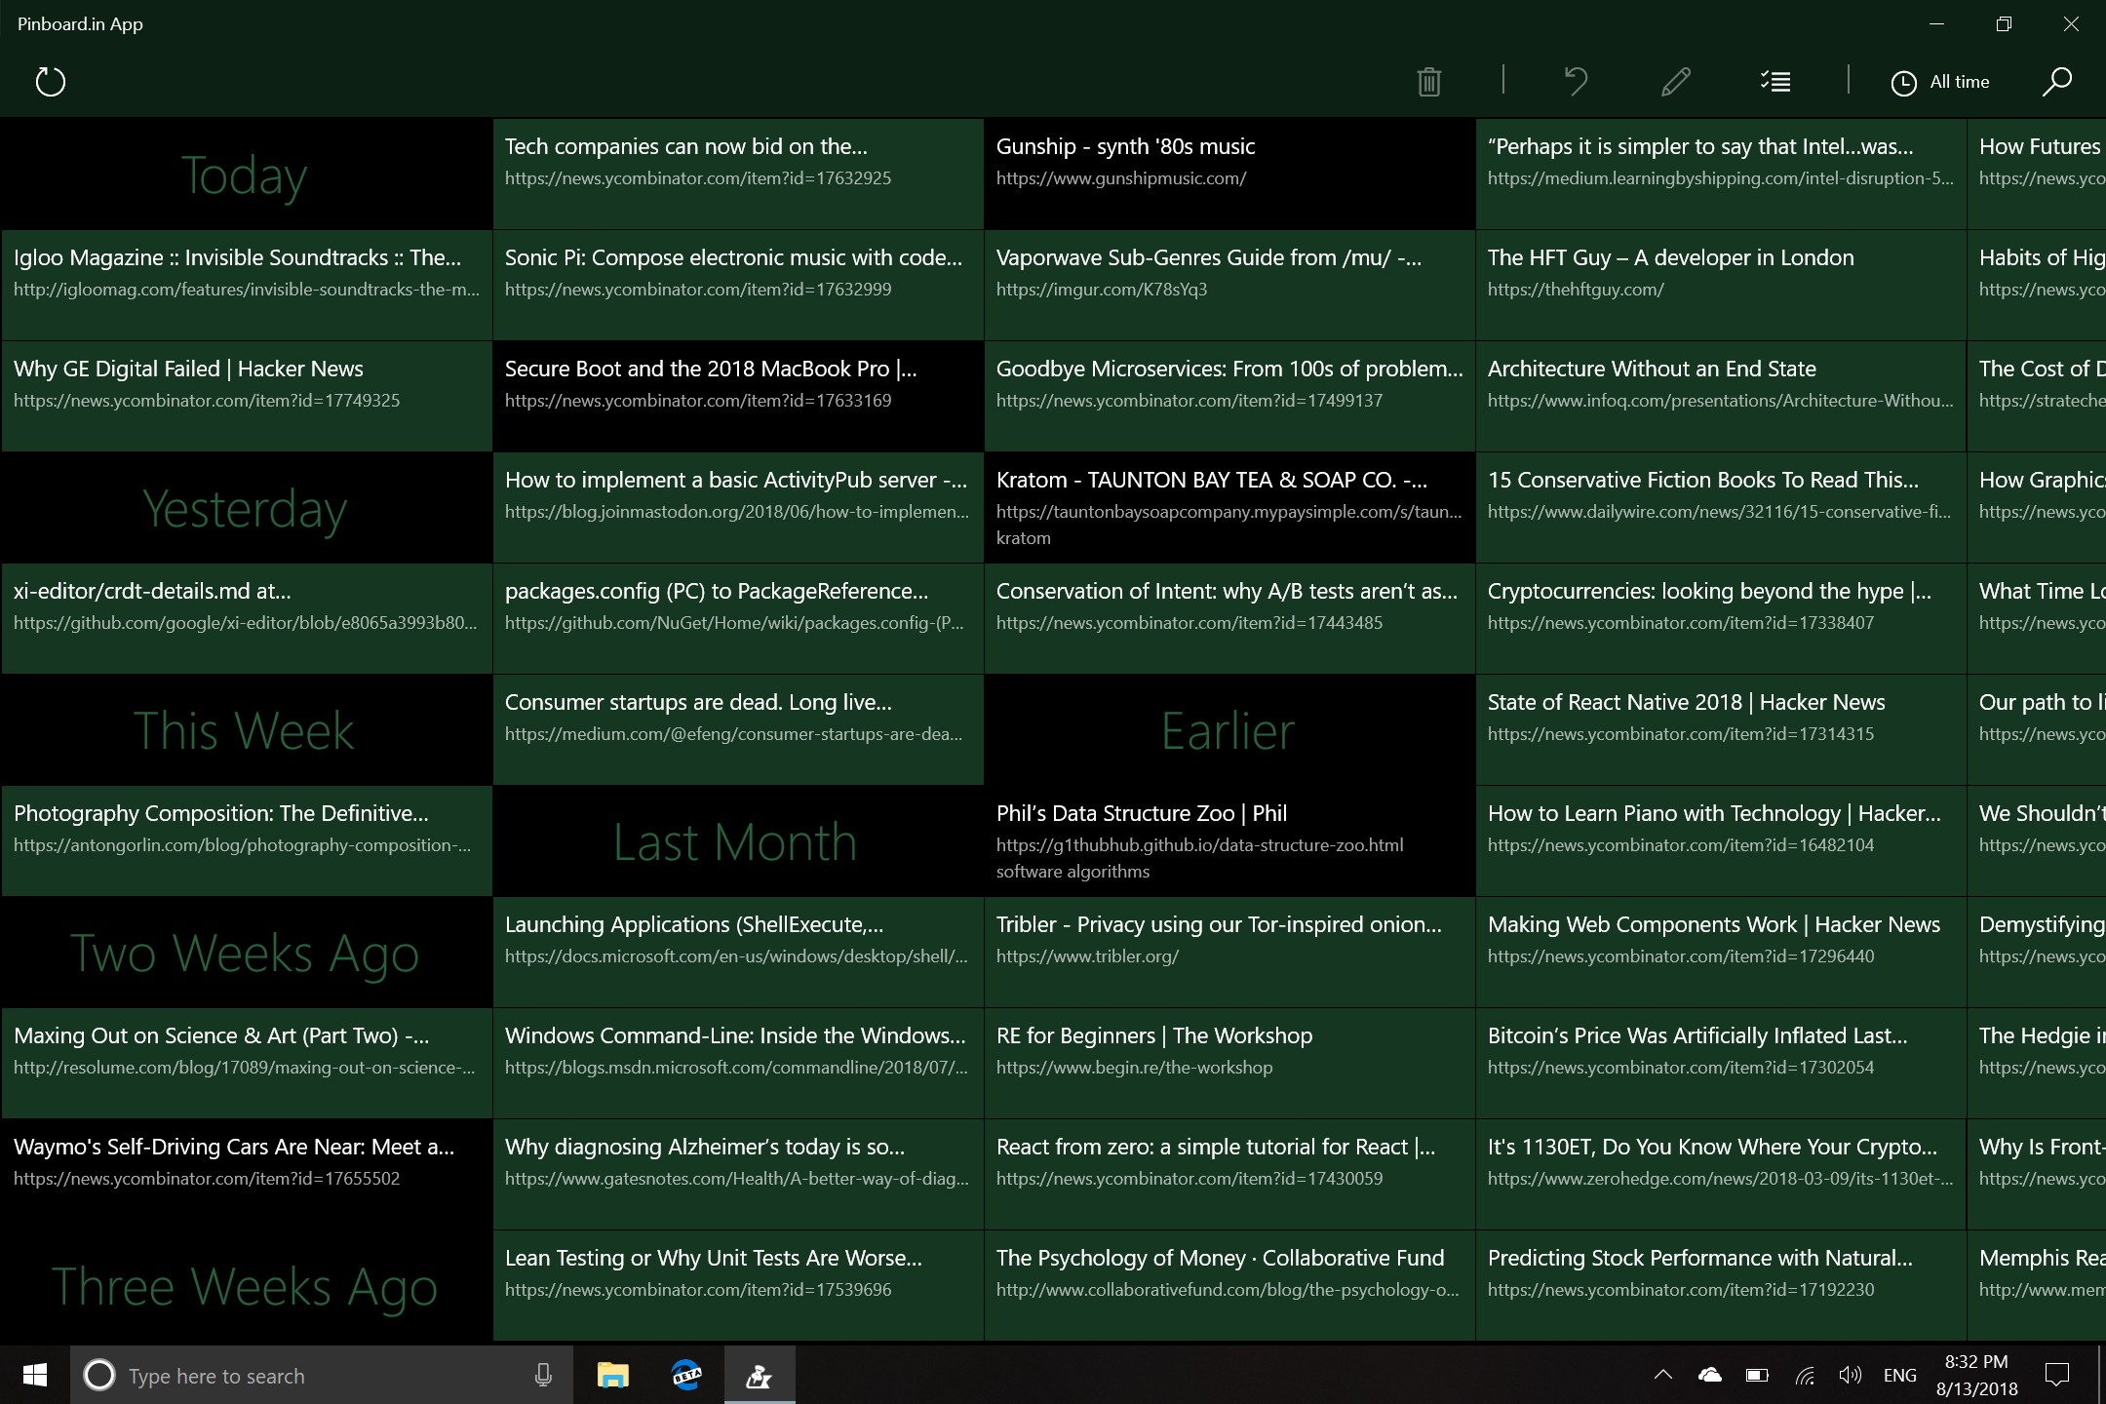Open Photography Composition The Definitive bookmark
This screenshot has width=2106, height=1404.
point(246,841)
